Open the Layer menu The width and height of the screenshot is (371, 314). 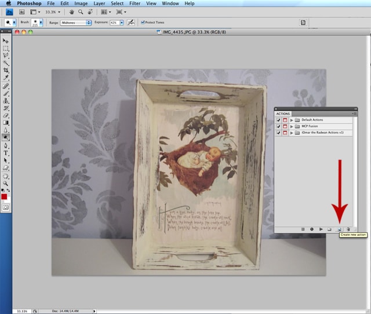[99, 3]
